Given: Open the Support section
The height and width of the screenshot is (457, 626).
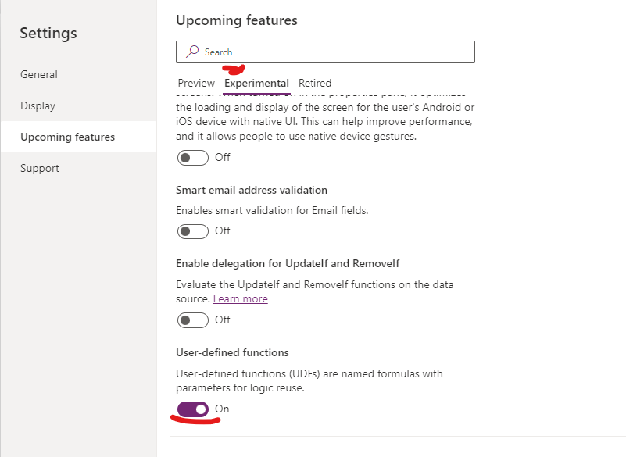Looking at the screenshot, I should coord(39,168).
